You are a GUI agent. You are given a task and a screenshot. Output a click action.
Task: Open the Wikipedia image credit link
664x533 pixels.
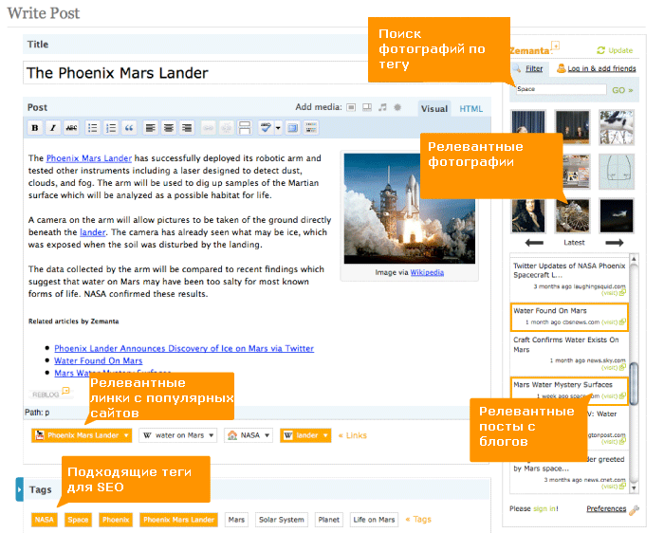(427, 272)
